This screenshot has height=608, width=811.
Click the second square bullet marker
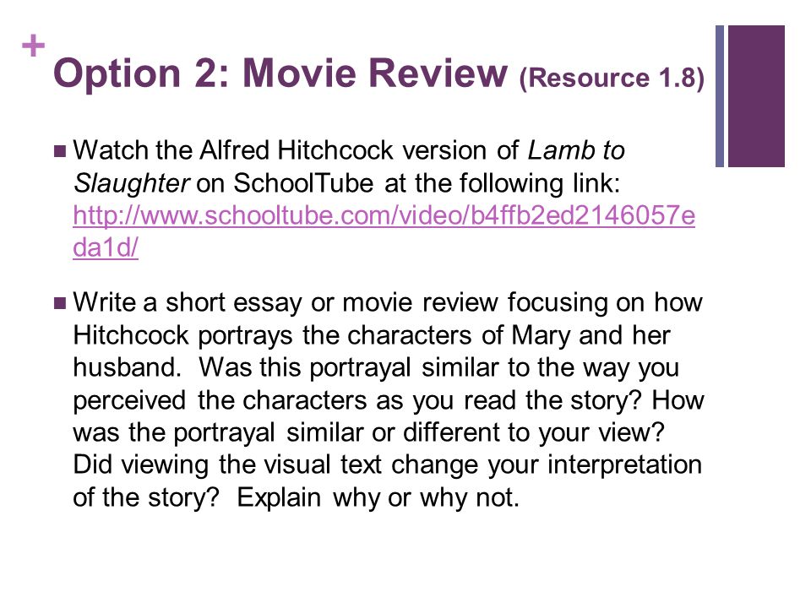[60, 303]
